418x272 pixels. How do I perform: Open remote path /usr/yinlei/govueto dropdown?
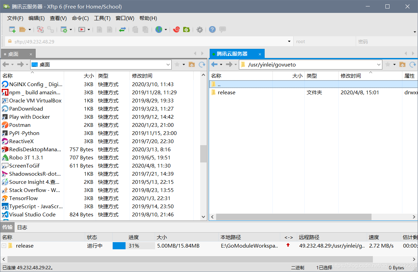coord(379,64)
